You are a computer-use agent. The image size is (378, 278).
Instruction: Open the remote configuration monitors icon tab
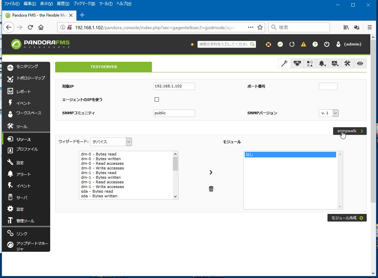click(x=297, y=63)
